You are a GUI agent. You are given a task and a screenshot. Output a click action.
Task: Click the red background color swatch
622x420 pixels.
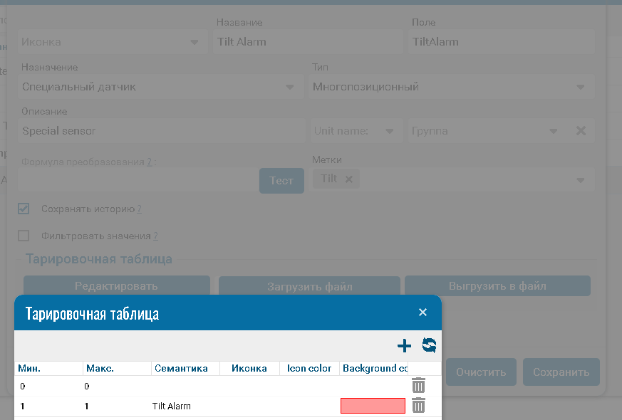(373, 406)
